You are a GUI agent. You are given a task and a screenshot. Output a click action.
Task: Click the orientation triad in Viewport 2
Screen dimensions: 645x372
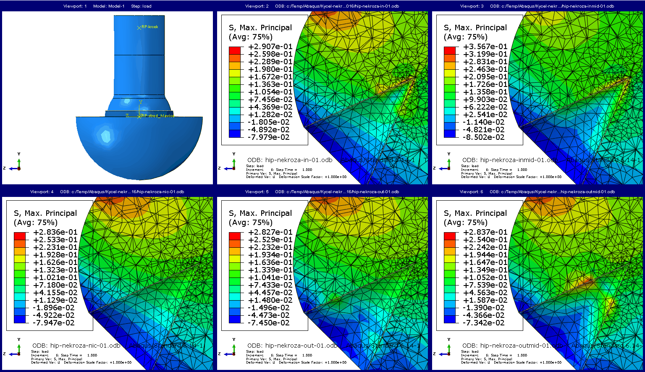coord(231,164)
